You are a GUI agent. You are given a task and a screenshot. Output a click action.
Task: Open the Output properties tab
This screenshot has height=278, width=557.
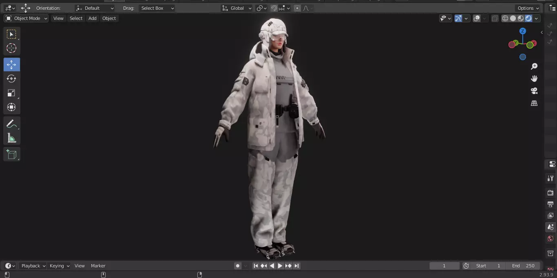(550, 204)
